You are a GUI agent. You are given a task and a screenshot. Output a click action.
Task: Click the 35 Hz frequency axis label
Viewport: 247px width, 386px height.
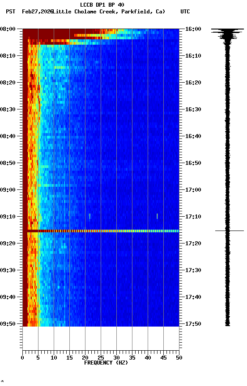click(132, 358)
